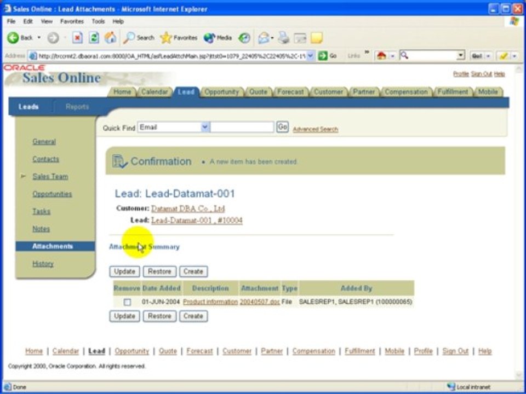526x394 pixels.
Task: Switch to the Opportunity tab
Action: pyautogui.click(x=222, y=92)
